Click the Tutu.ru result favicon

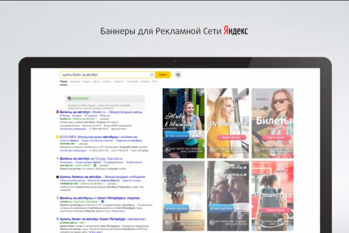pyautogui.click(x=57, y=159)
